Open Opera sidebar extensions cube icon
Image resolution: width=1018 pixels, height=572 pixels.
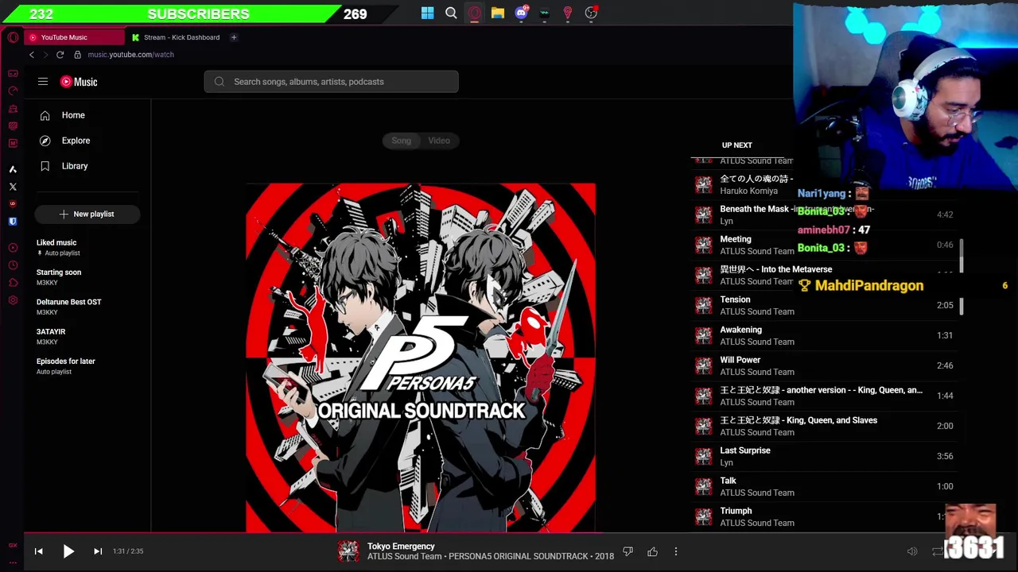[13, 283]
